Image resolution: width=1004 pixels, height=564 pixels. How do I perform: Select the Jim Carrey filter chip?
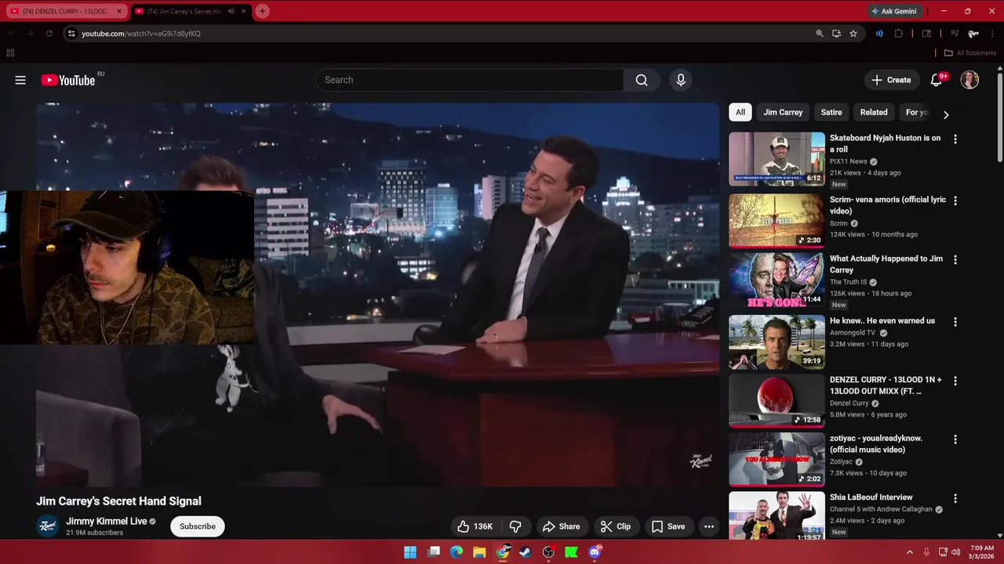tap(783, 112)
